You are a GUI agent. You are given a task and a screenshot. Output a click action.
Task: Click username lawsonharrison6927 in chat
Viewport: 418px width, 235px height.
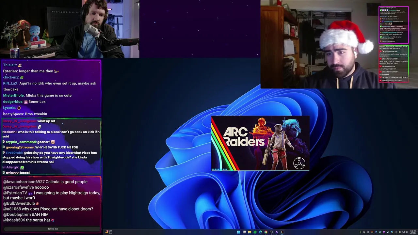[24, 182]
